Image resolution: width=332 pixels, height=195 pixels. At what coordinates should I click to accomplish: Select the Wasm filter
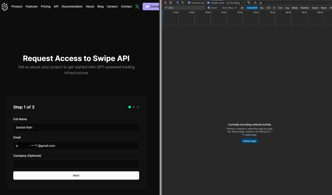324,8
